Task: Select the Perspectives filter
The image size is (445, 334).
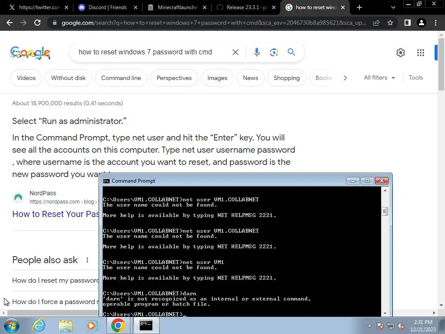Action: tap(174, 78)
